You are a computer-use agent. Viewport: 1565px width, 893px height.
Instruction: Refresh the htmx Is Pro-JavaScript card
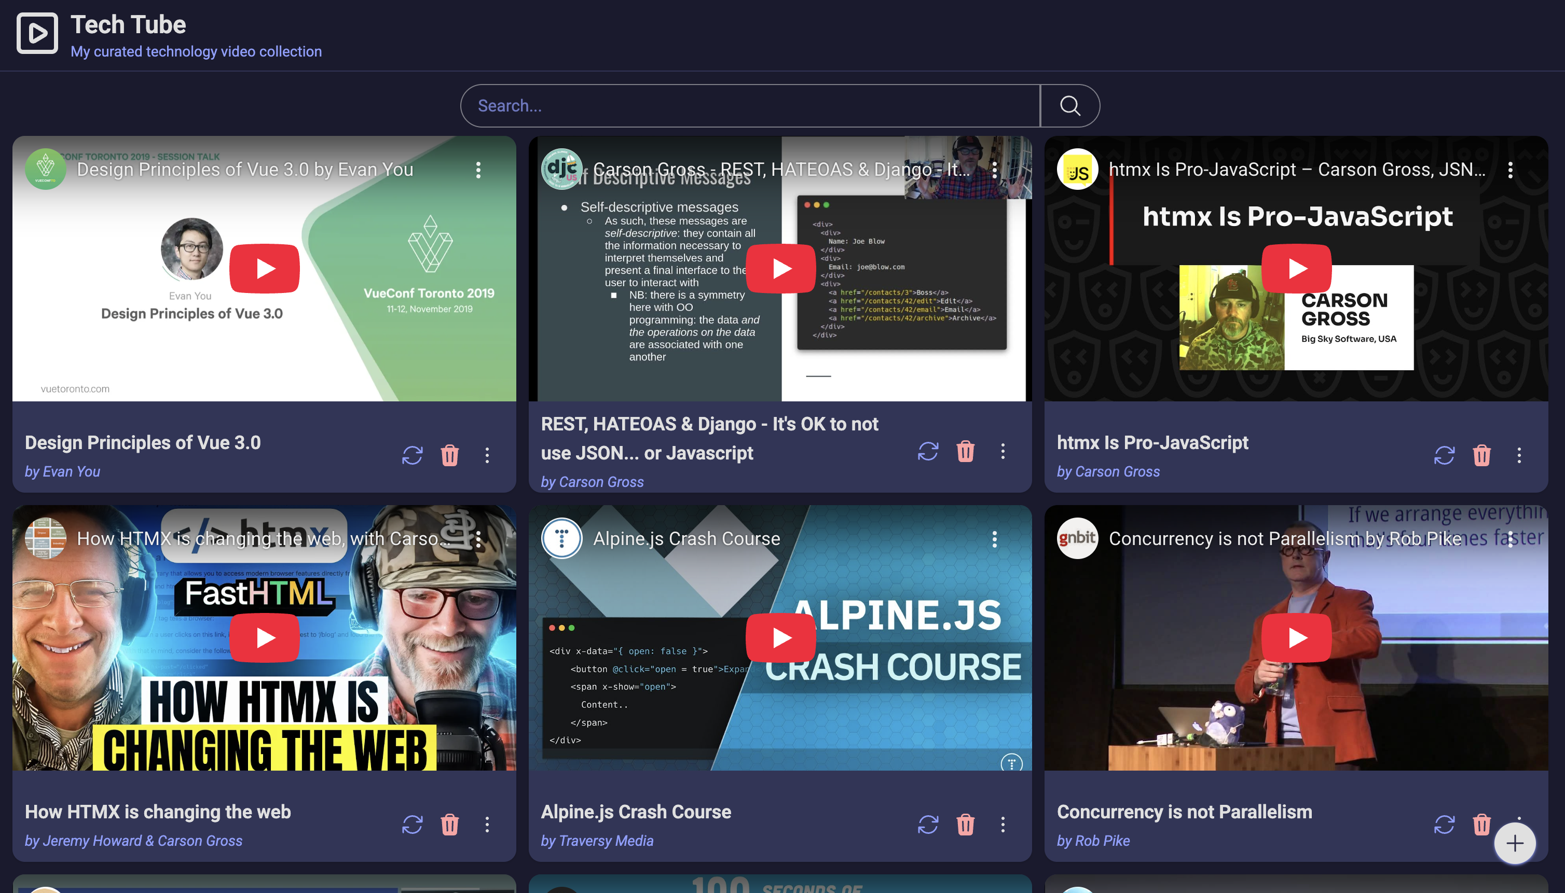(1444, 455)
